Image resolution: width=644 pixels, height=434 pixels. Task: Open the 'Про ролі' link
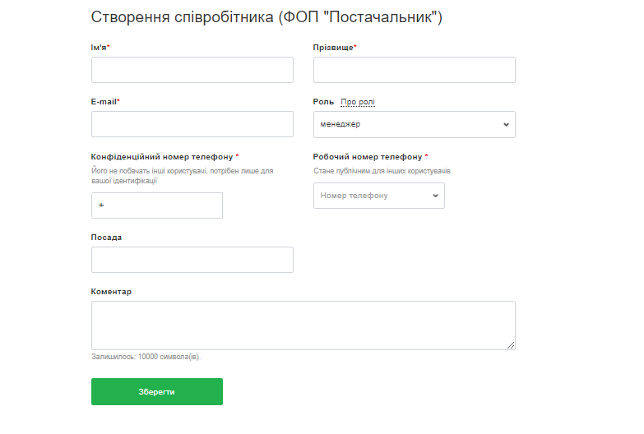coord(358,102)
